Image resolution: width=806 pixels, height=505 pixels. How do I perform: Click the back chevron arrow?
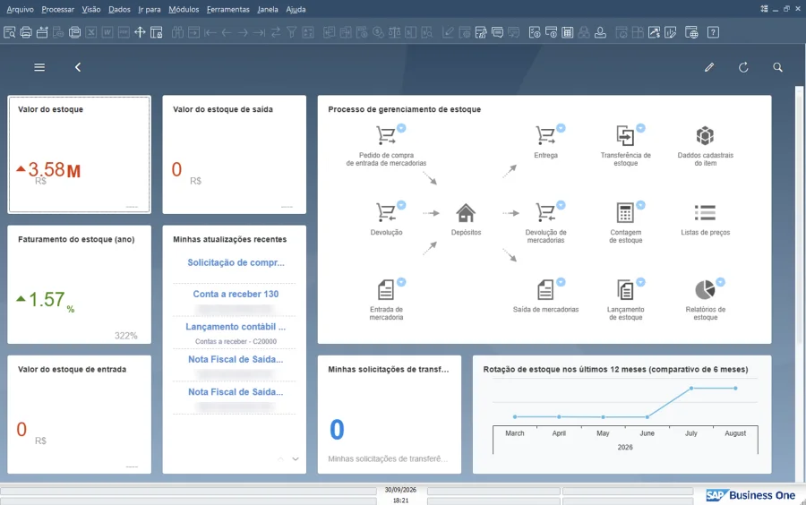pos(78,67)
